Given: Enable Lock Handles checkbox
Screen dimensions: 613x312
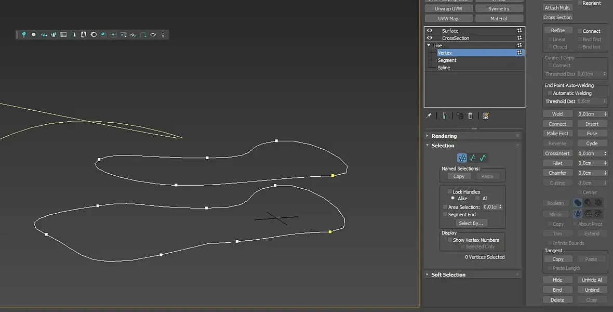Looking at the screenshot, I should pyautogui.click(x=449, y=192).
